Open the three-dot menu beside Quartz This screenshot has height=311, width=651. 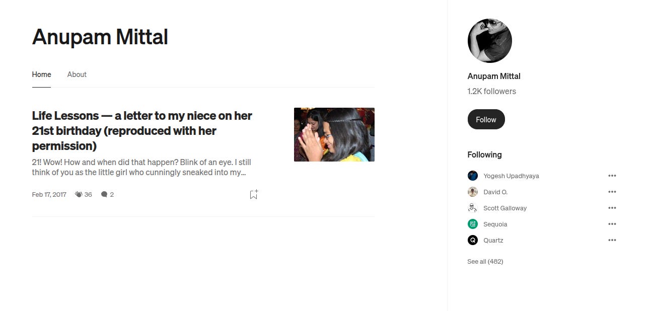click(x=612, y=240)
